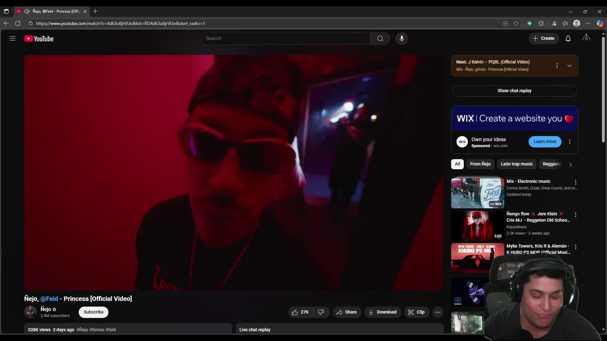The width and height of the screenshot is (607, 341).
Task: Click the install app icon in the address bar
Action: click(506, 23)
